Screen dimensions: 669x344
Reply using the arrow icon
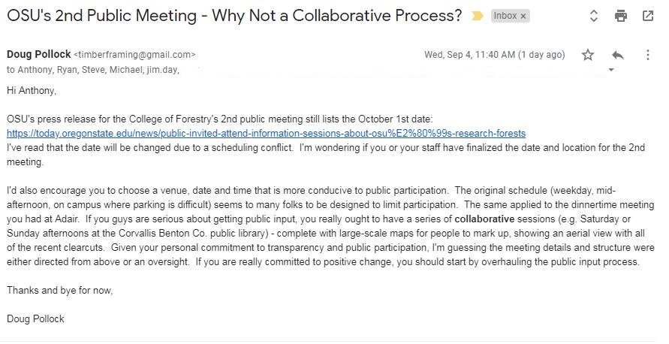618,55
